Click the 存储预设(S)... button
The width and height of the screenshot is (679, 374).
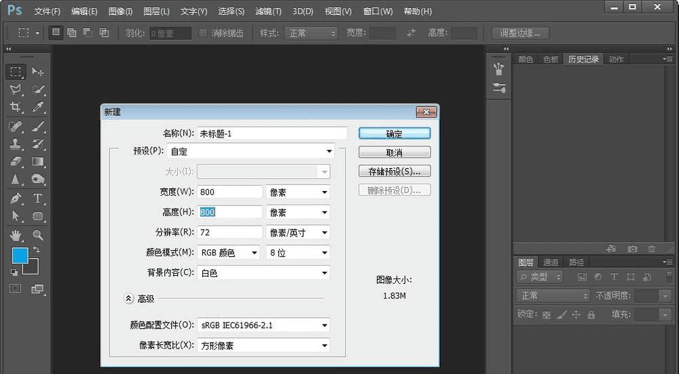pos(394,171)
